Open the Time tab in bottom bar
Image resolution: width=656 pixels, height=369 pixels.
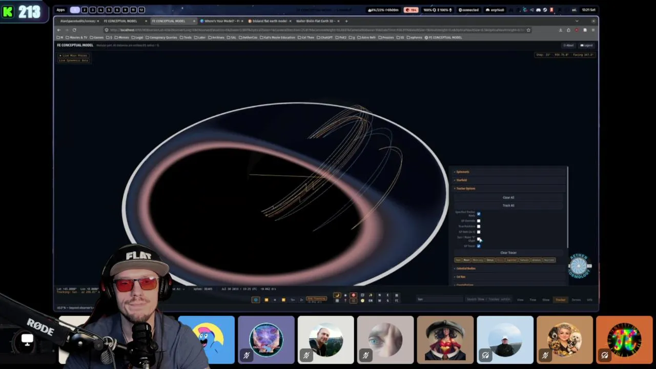coord(533,300)
